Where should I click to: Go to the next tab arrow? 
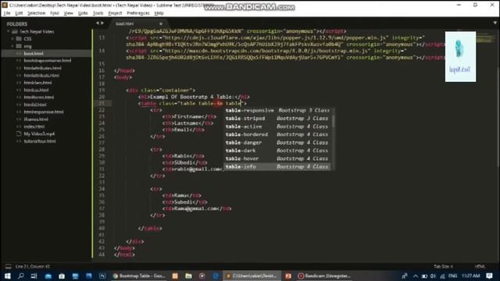tap(102, 23)
